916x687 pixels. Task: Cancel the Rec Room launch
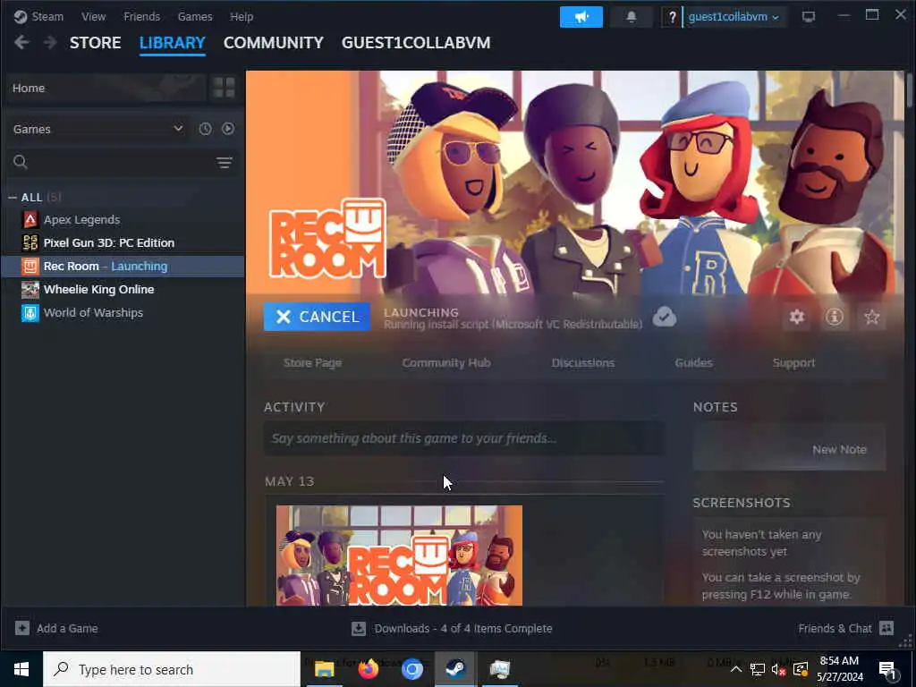[x=317, y=317]
